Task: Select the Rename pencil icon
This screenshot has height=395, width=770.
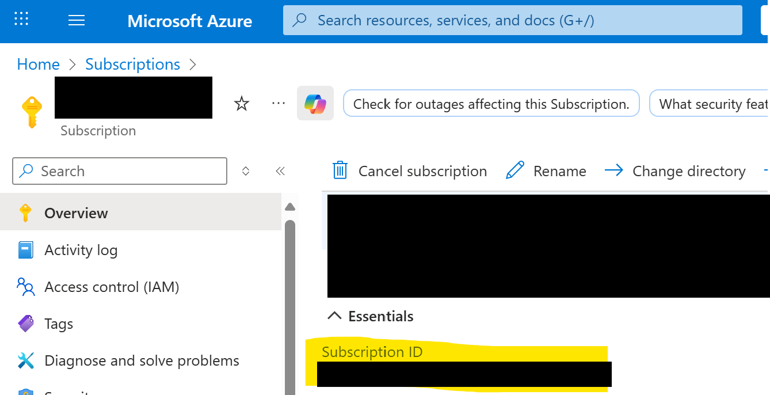Action: 514,170
